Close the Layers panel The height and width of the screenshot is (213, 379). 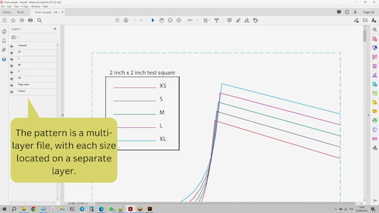(x=55, y=29)
